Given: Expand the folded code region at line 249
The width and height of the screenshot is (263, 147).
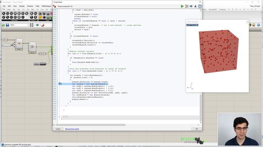Looking at the screenshot, I should coord(59,117).
